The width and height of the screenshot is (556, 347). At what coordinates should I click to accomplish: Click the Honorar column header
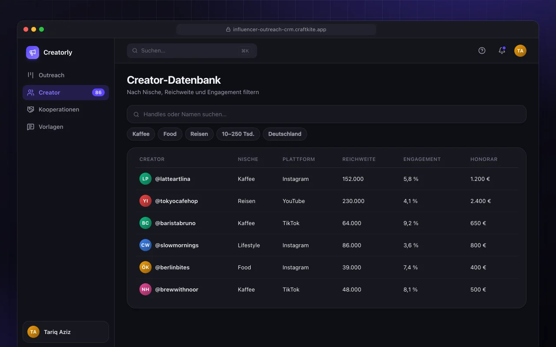tap(484, 159)
